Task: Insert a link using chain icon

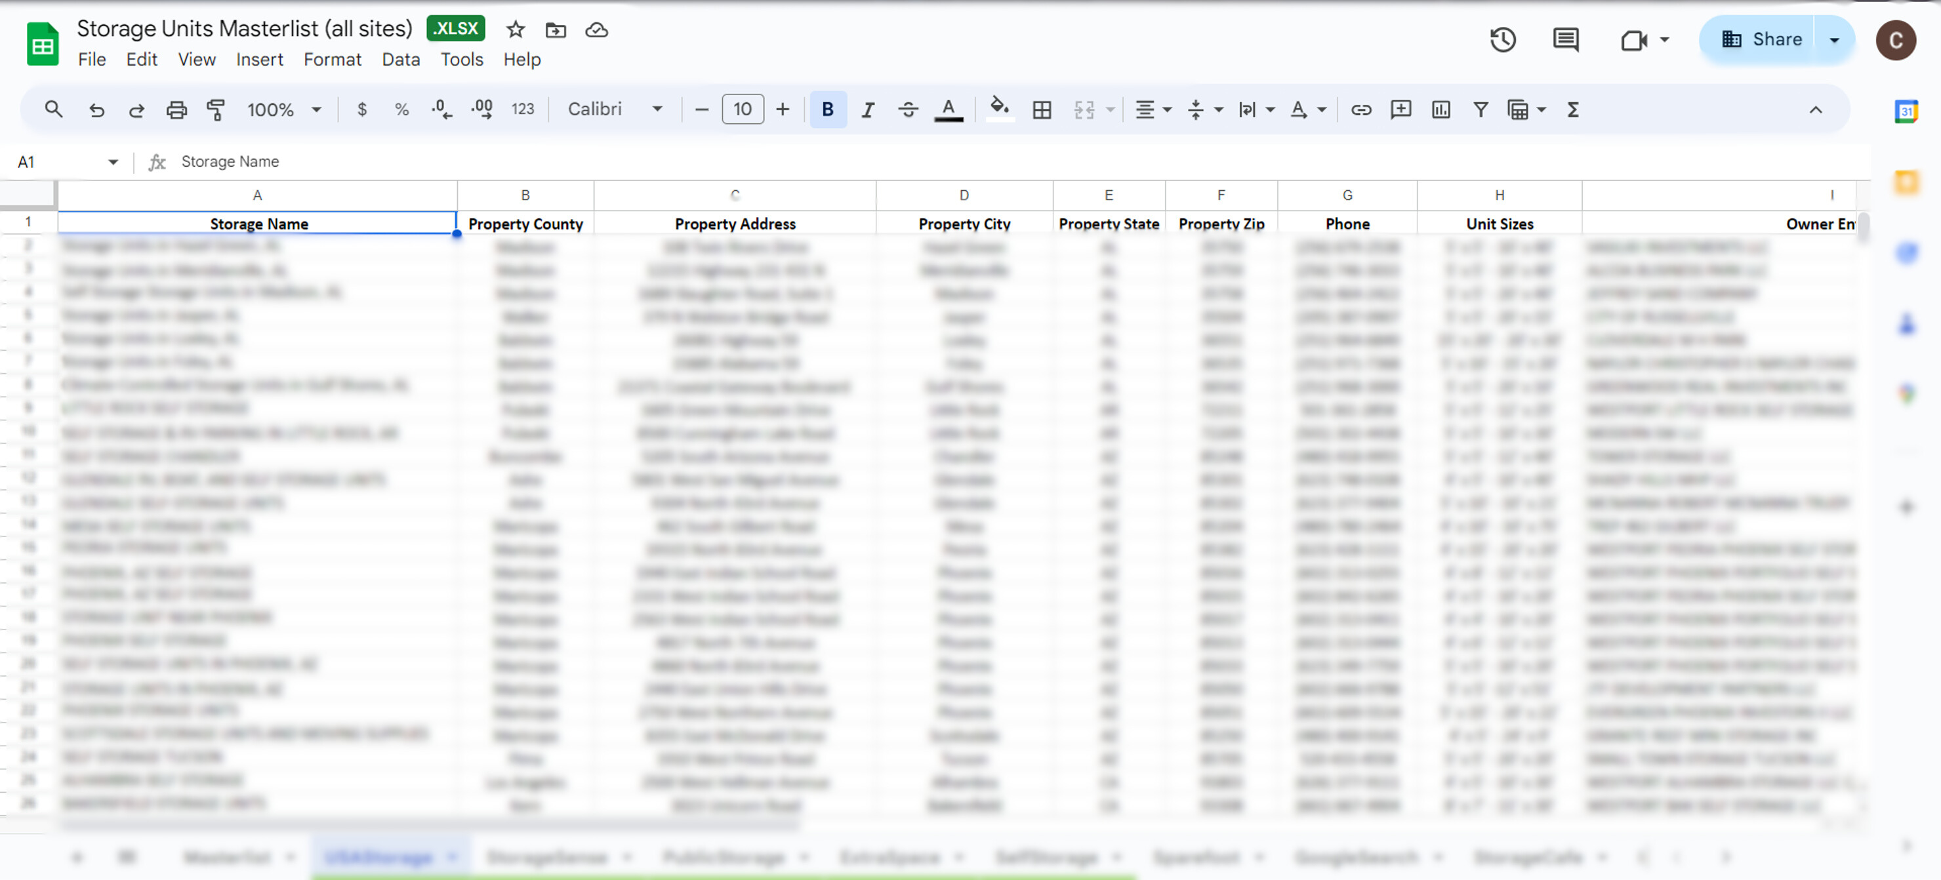Action: click(1360, 110)
